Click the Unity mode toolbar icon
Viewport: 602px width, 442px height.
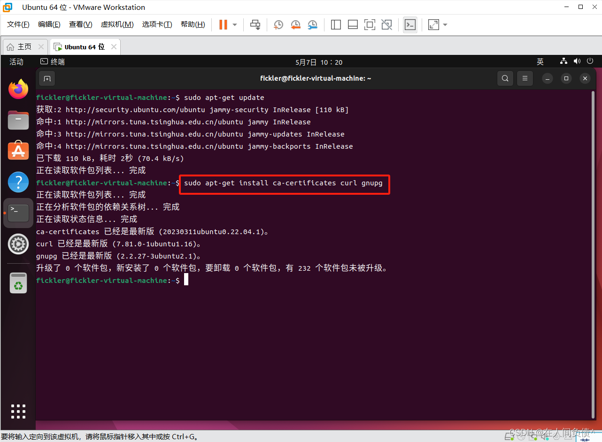[386, 24]
